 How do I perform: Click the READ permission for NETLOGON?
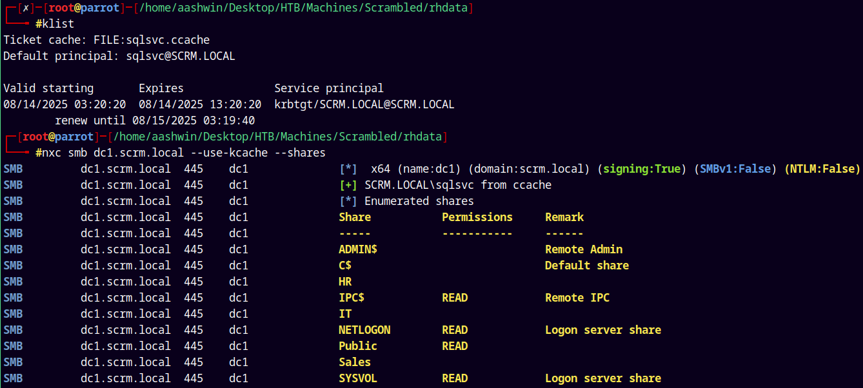tap(455, 330)
